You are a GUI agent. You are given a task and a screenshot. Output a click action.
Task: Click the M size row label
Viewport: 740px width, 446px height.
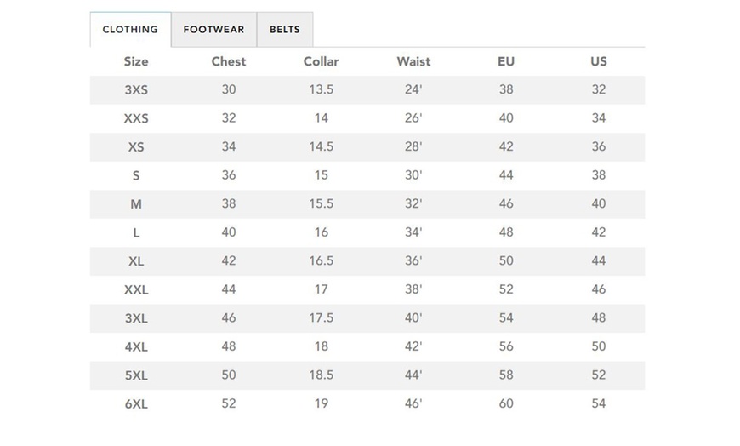coord(136,204)
